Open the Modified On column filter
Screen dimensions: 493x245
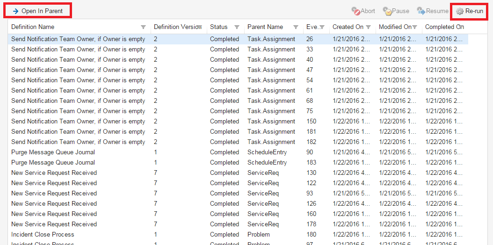414,27
